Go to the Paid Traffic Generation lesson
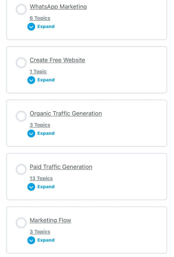This screenshot has height=257, width=174. click(61, 167)
